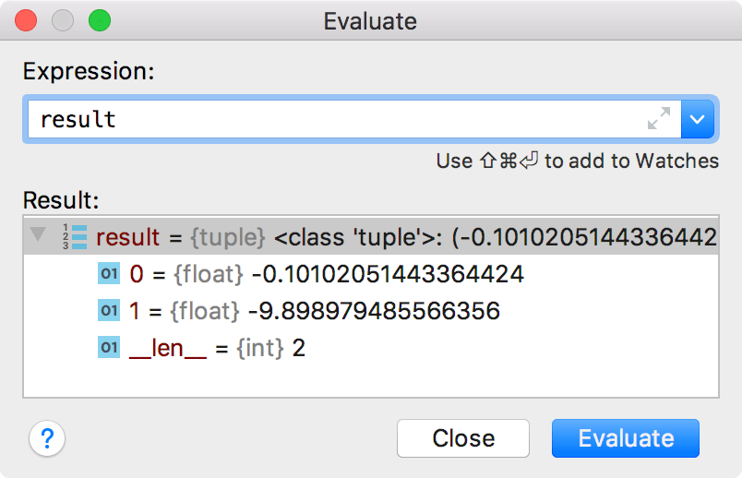This screenshot has height=478, width=742.
Task: Select float value -9.89897948556636 row
Action: [x=371, y=310]
